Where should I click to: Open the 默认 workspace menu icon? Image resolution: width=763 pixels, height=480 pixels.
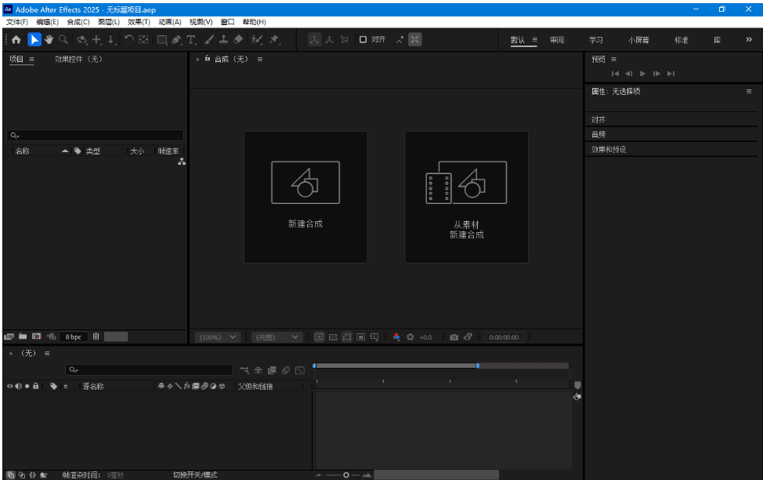click(x=535, y=40)
